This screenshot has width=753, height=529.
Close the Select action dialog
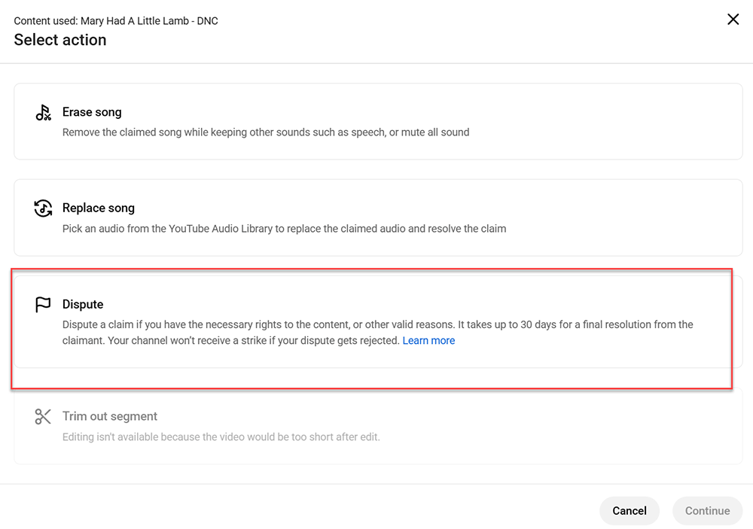point(733,20)
